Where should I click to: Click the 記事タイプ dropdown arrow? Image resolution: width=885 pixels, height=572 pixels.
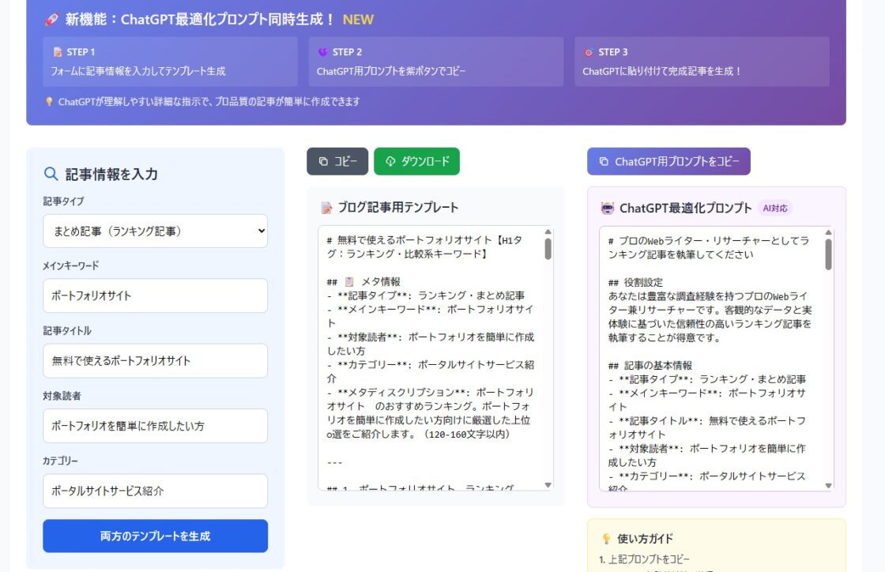[x=262, y=231]
